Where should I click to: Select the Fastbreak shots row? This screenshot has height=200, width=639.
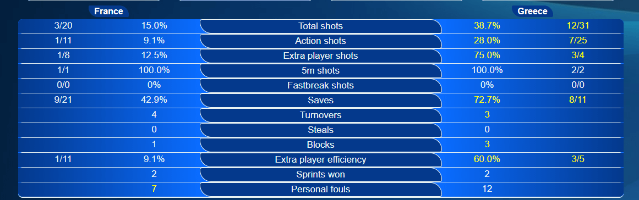point(321,85)
